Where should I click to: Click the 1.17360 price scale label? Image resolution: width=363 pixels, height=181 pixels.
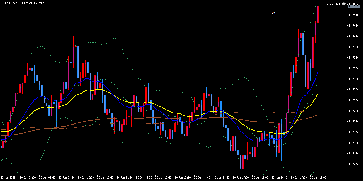pyautogui.click(x=353, y=68)
